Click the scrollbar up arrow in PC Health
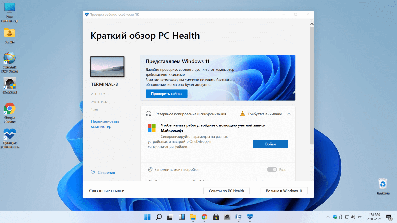The height and width of the screenshot is (223, 397). 312,24
